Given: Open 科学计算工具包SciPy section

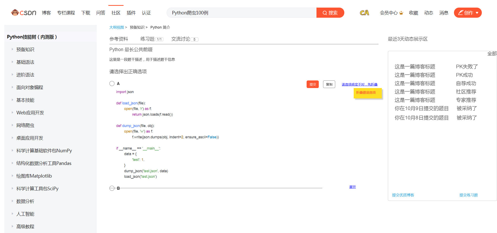Looking at the screenshot, I should point(37,188).
